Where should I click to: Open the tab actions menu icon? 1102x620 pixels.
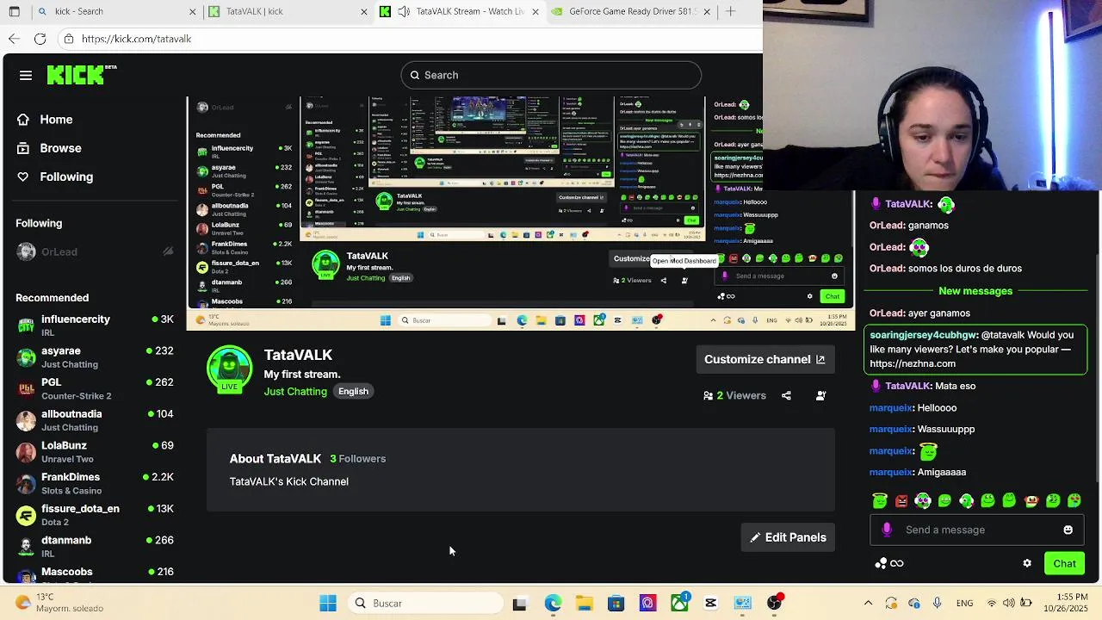pos(14,11)
